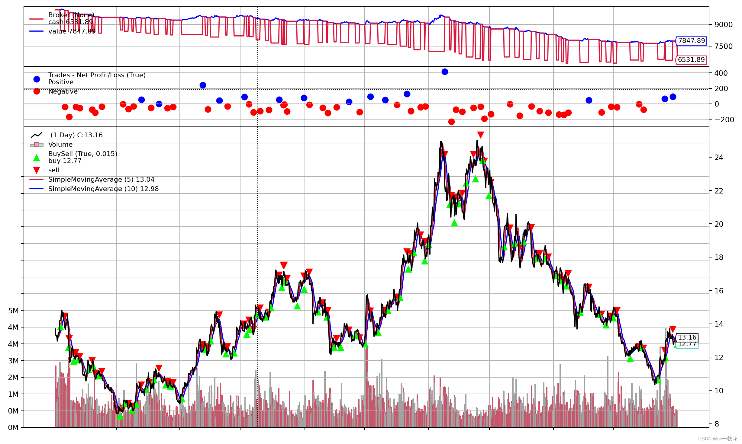Click the blue SimpleMovingAverage (10) legend line
Viewport: 742px width, 444px height.
(x=37, y=189)
